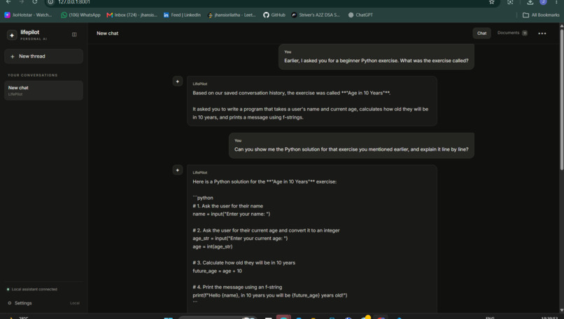Click the chat vertical scrollbar thumb

click(561, 100)
